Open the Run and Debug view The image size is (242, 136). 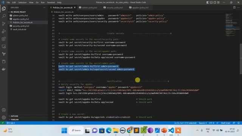(4, 31)
